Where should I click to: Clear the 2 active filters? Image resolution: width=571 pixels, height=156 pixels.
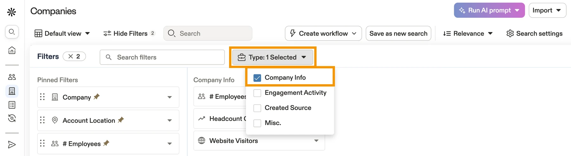coord(74,56)
